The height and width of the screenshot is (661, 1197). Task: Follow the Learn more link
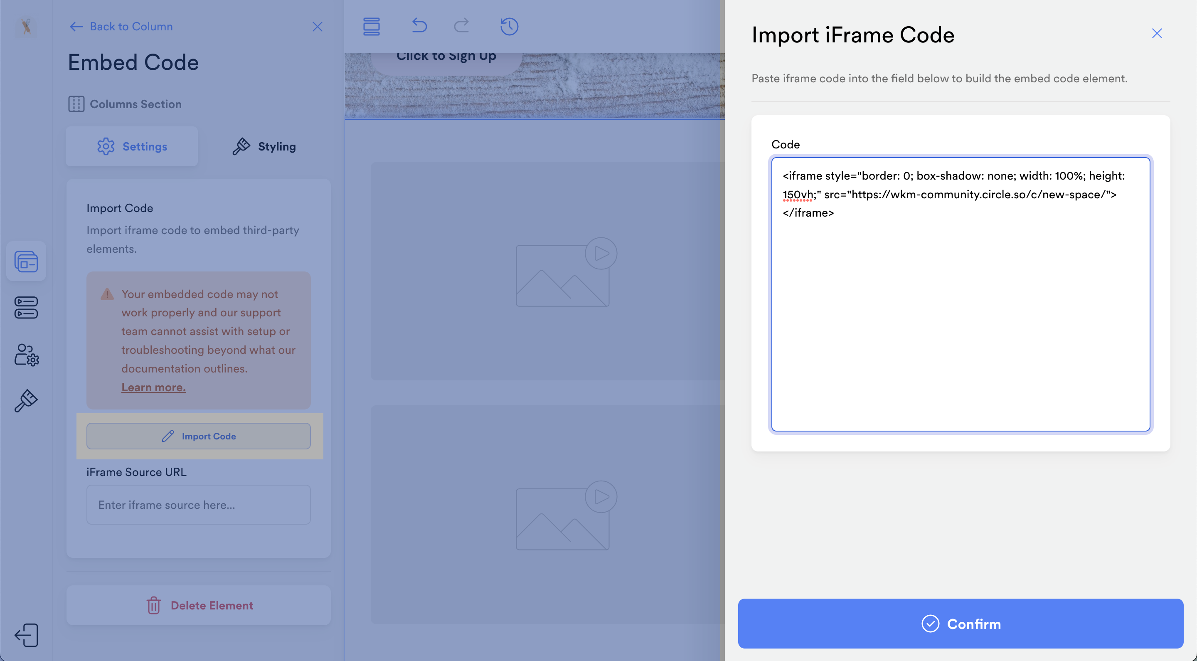click(153, 387)
